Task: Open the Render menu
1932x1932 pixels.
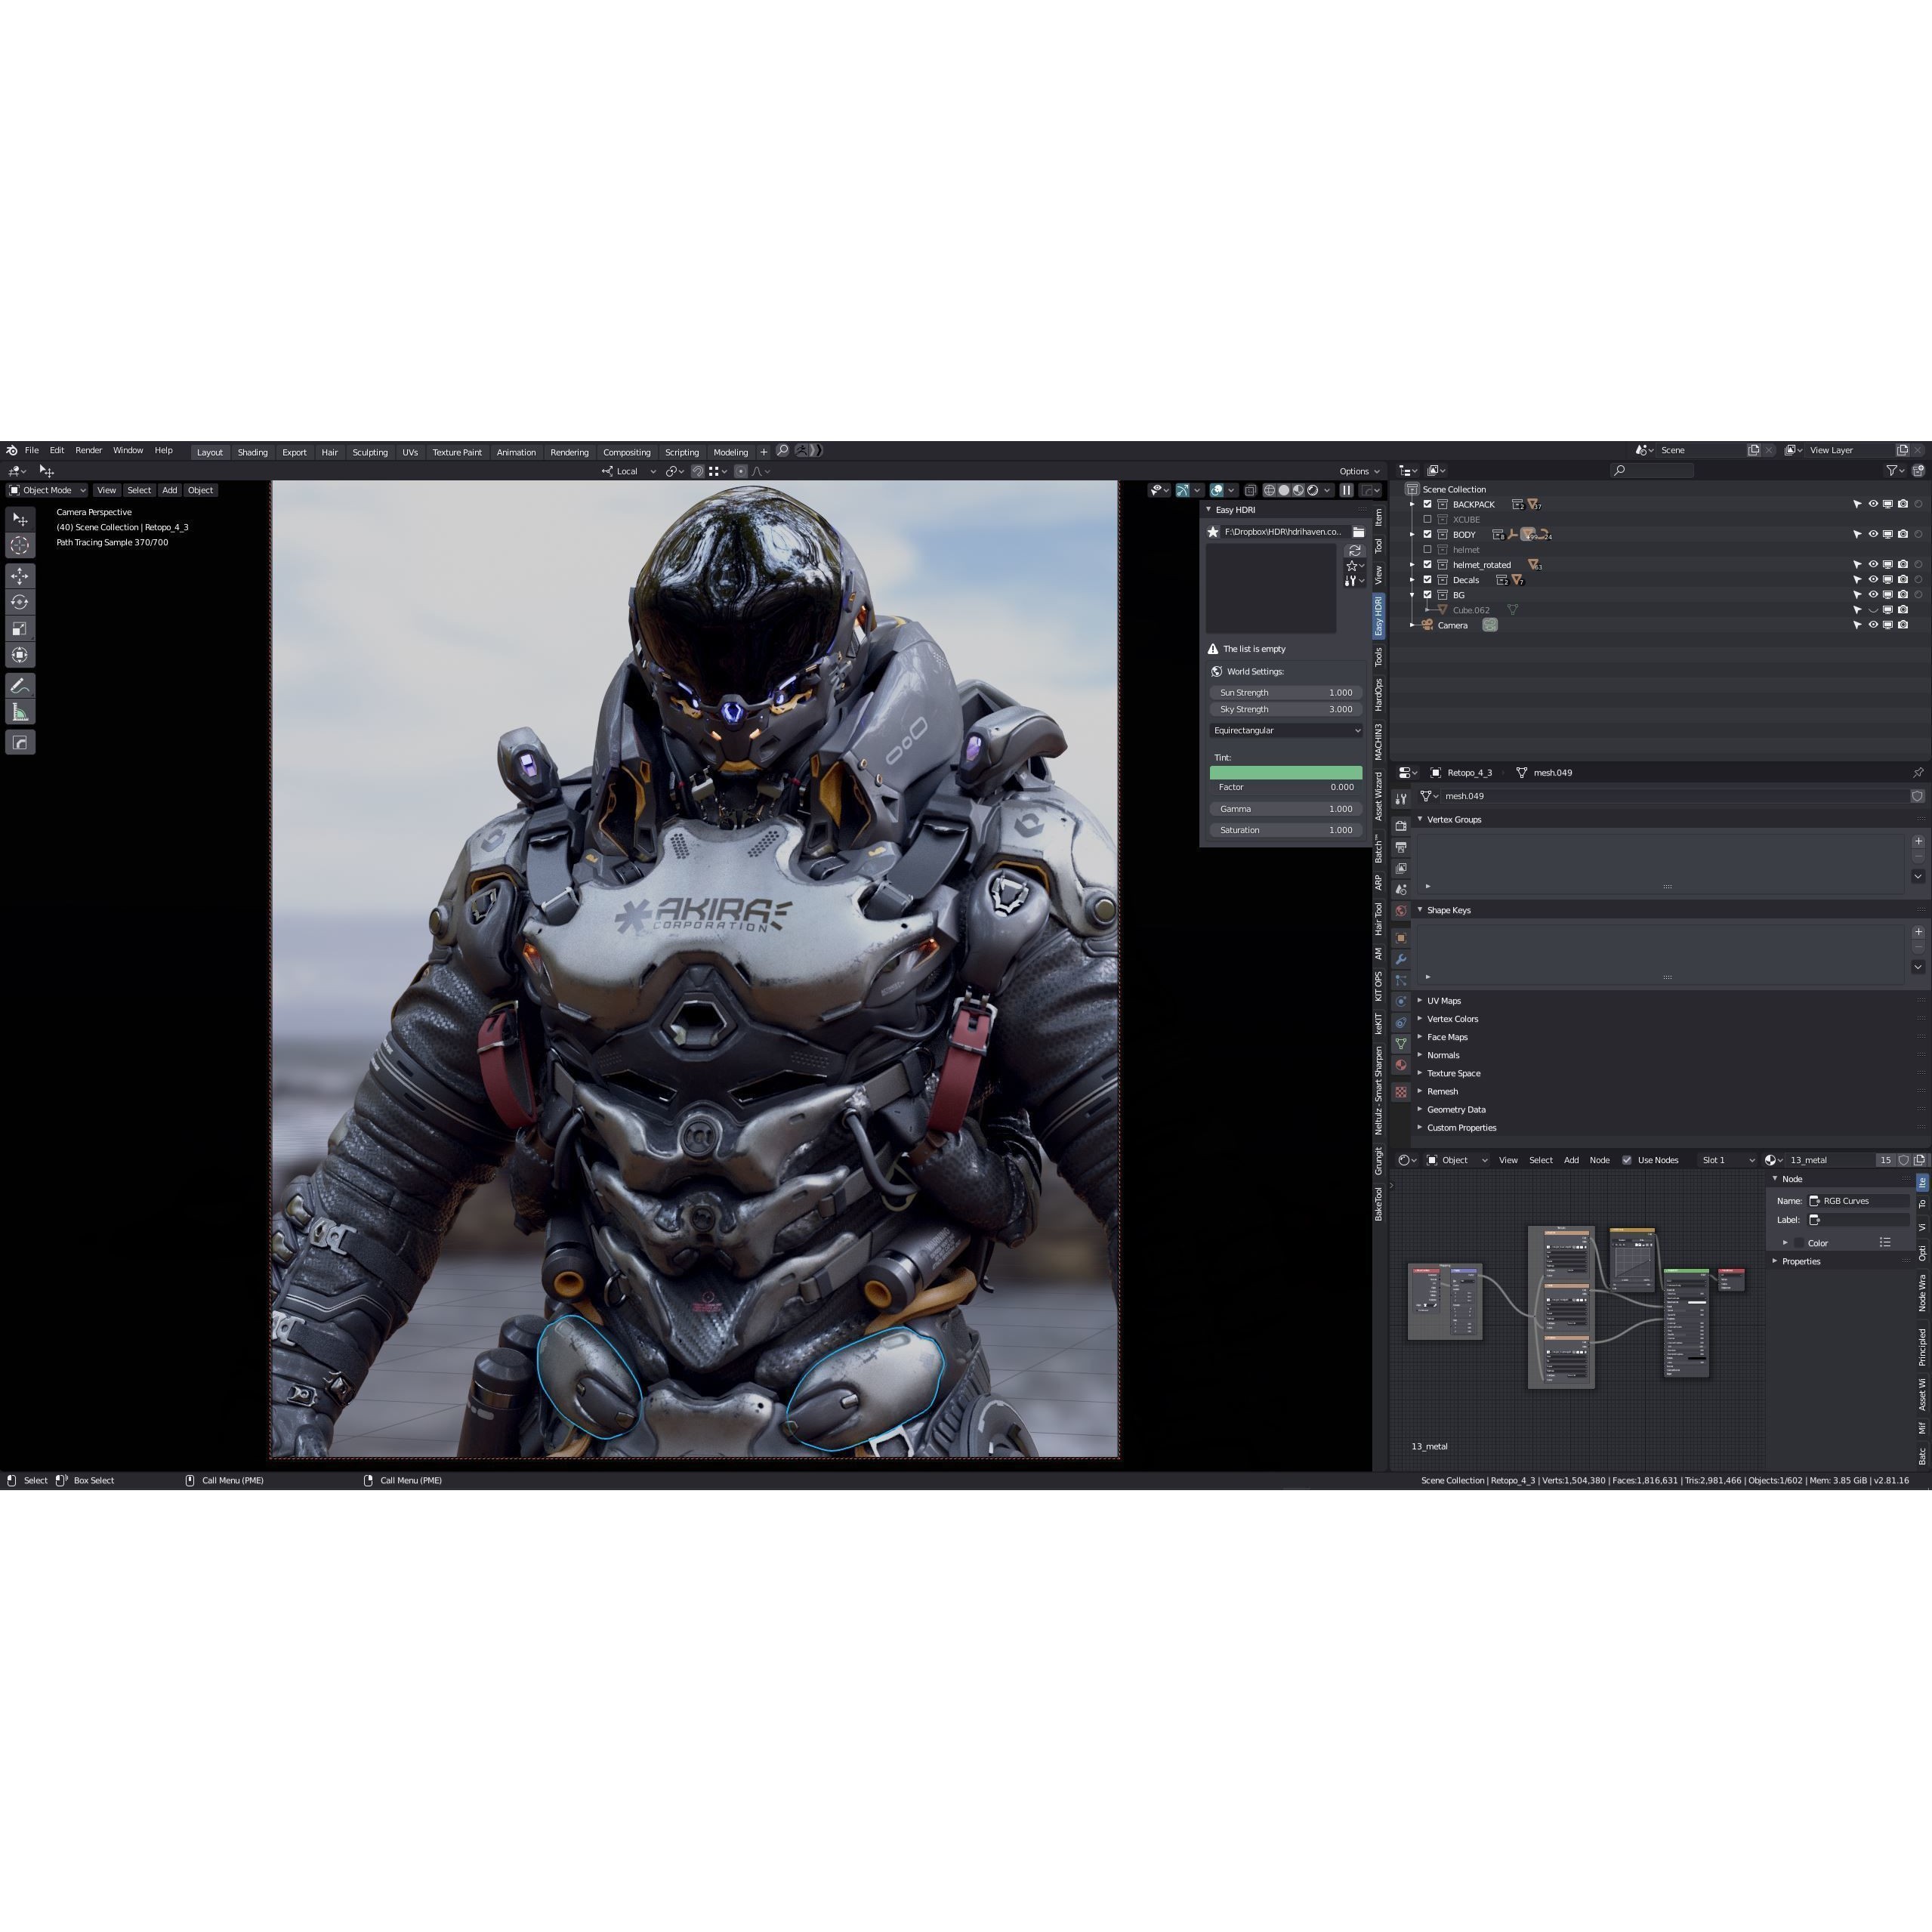Action: (x=89, y=450)
